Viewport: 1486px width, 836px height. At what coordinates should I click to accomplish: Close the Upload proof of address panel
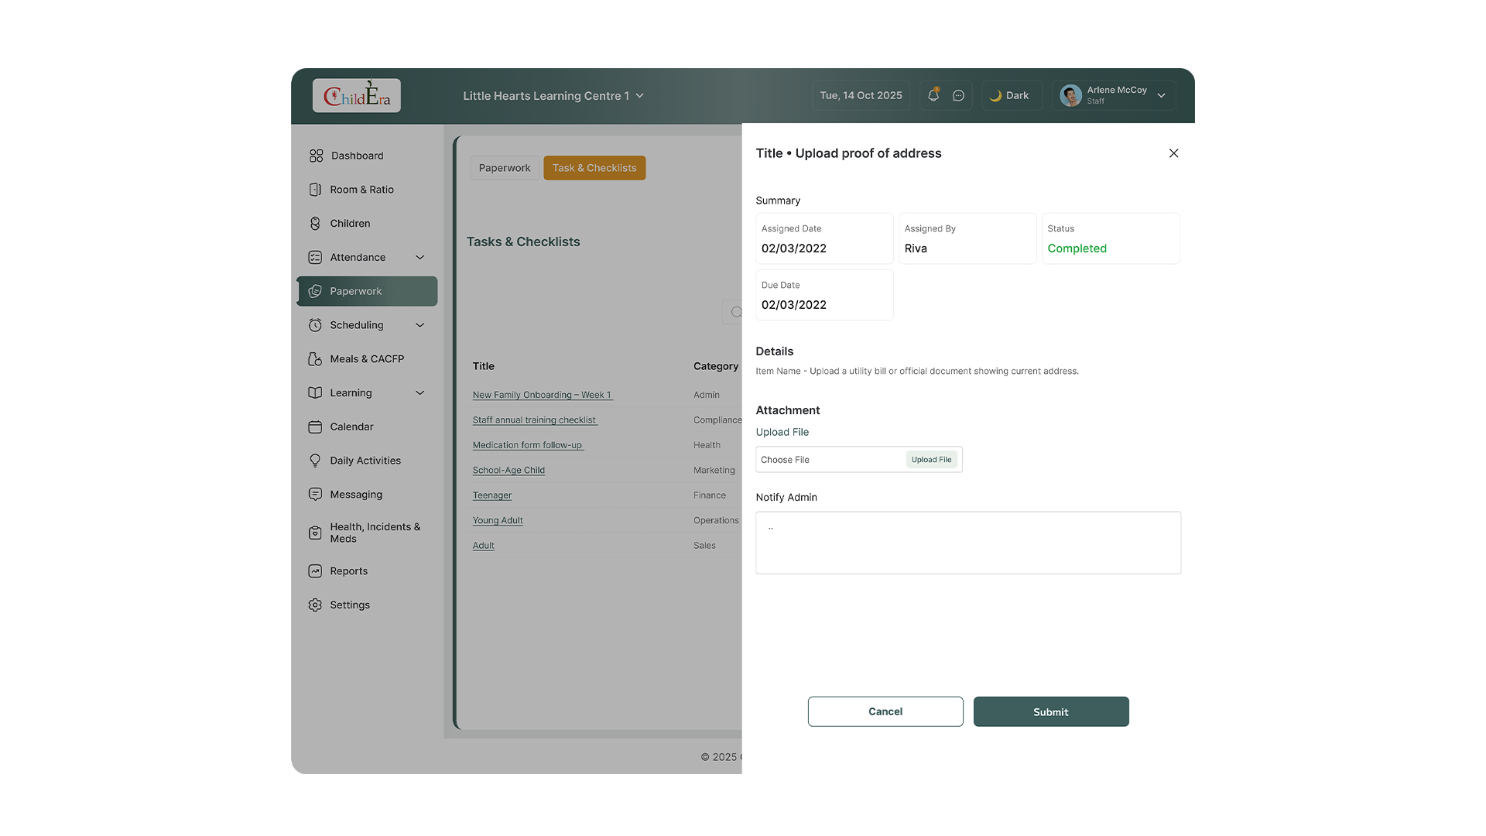[x=1173, y=153]
